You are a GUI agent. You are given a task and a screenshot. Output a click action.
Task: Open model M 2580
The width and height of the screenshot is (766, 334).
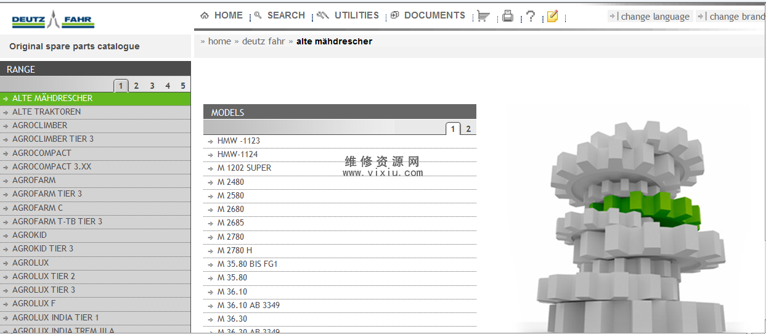340,196
